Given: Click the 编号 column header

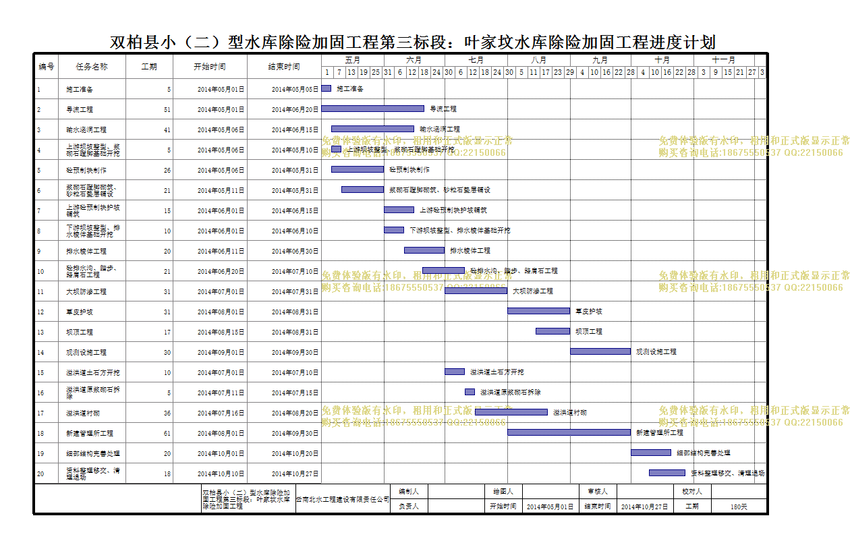Looking at the screenshot, I should point(46,67).
